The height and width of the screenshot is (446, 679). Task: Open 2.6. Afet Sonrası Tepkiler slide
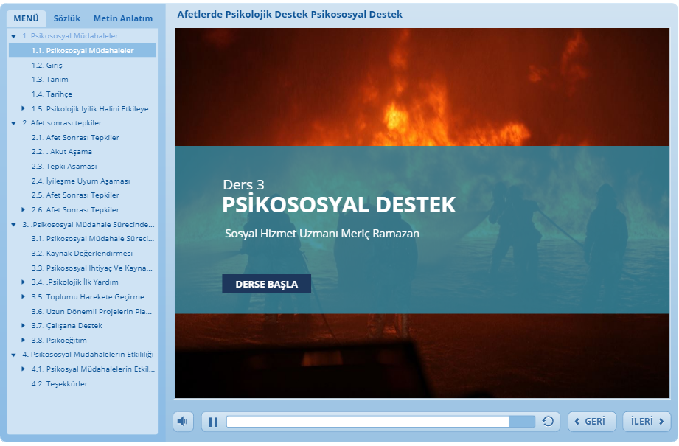pyautogui.click(x=75, y=209)
